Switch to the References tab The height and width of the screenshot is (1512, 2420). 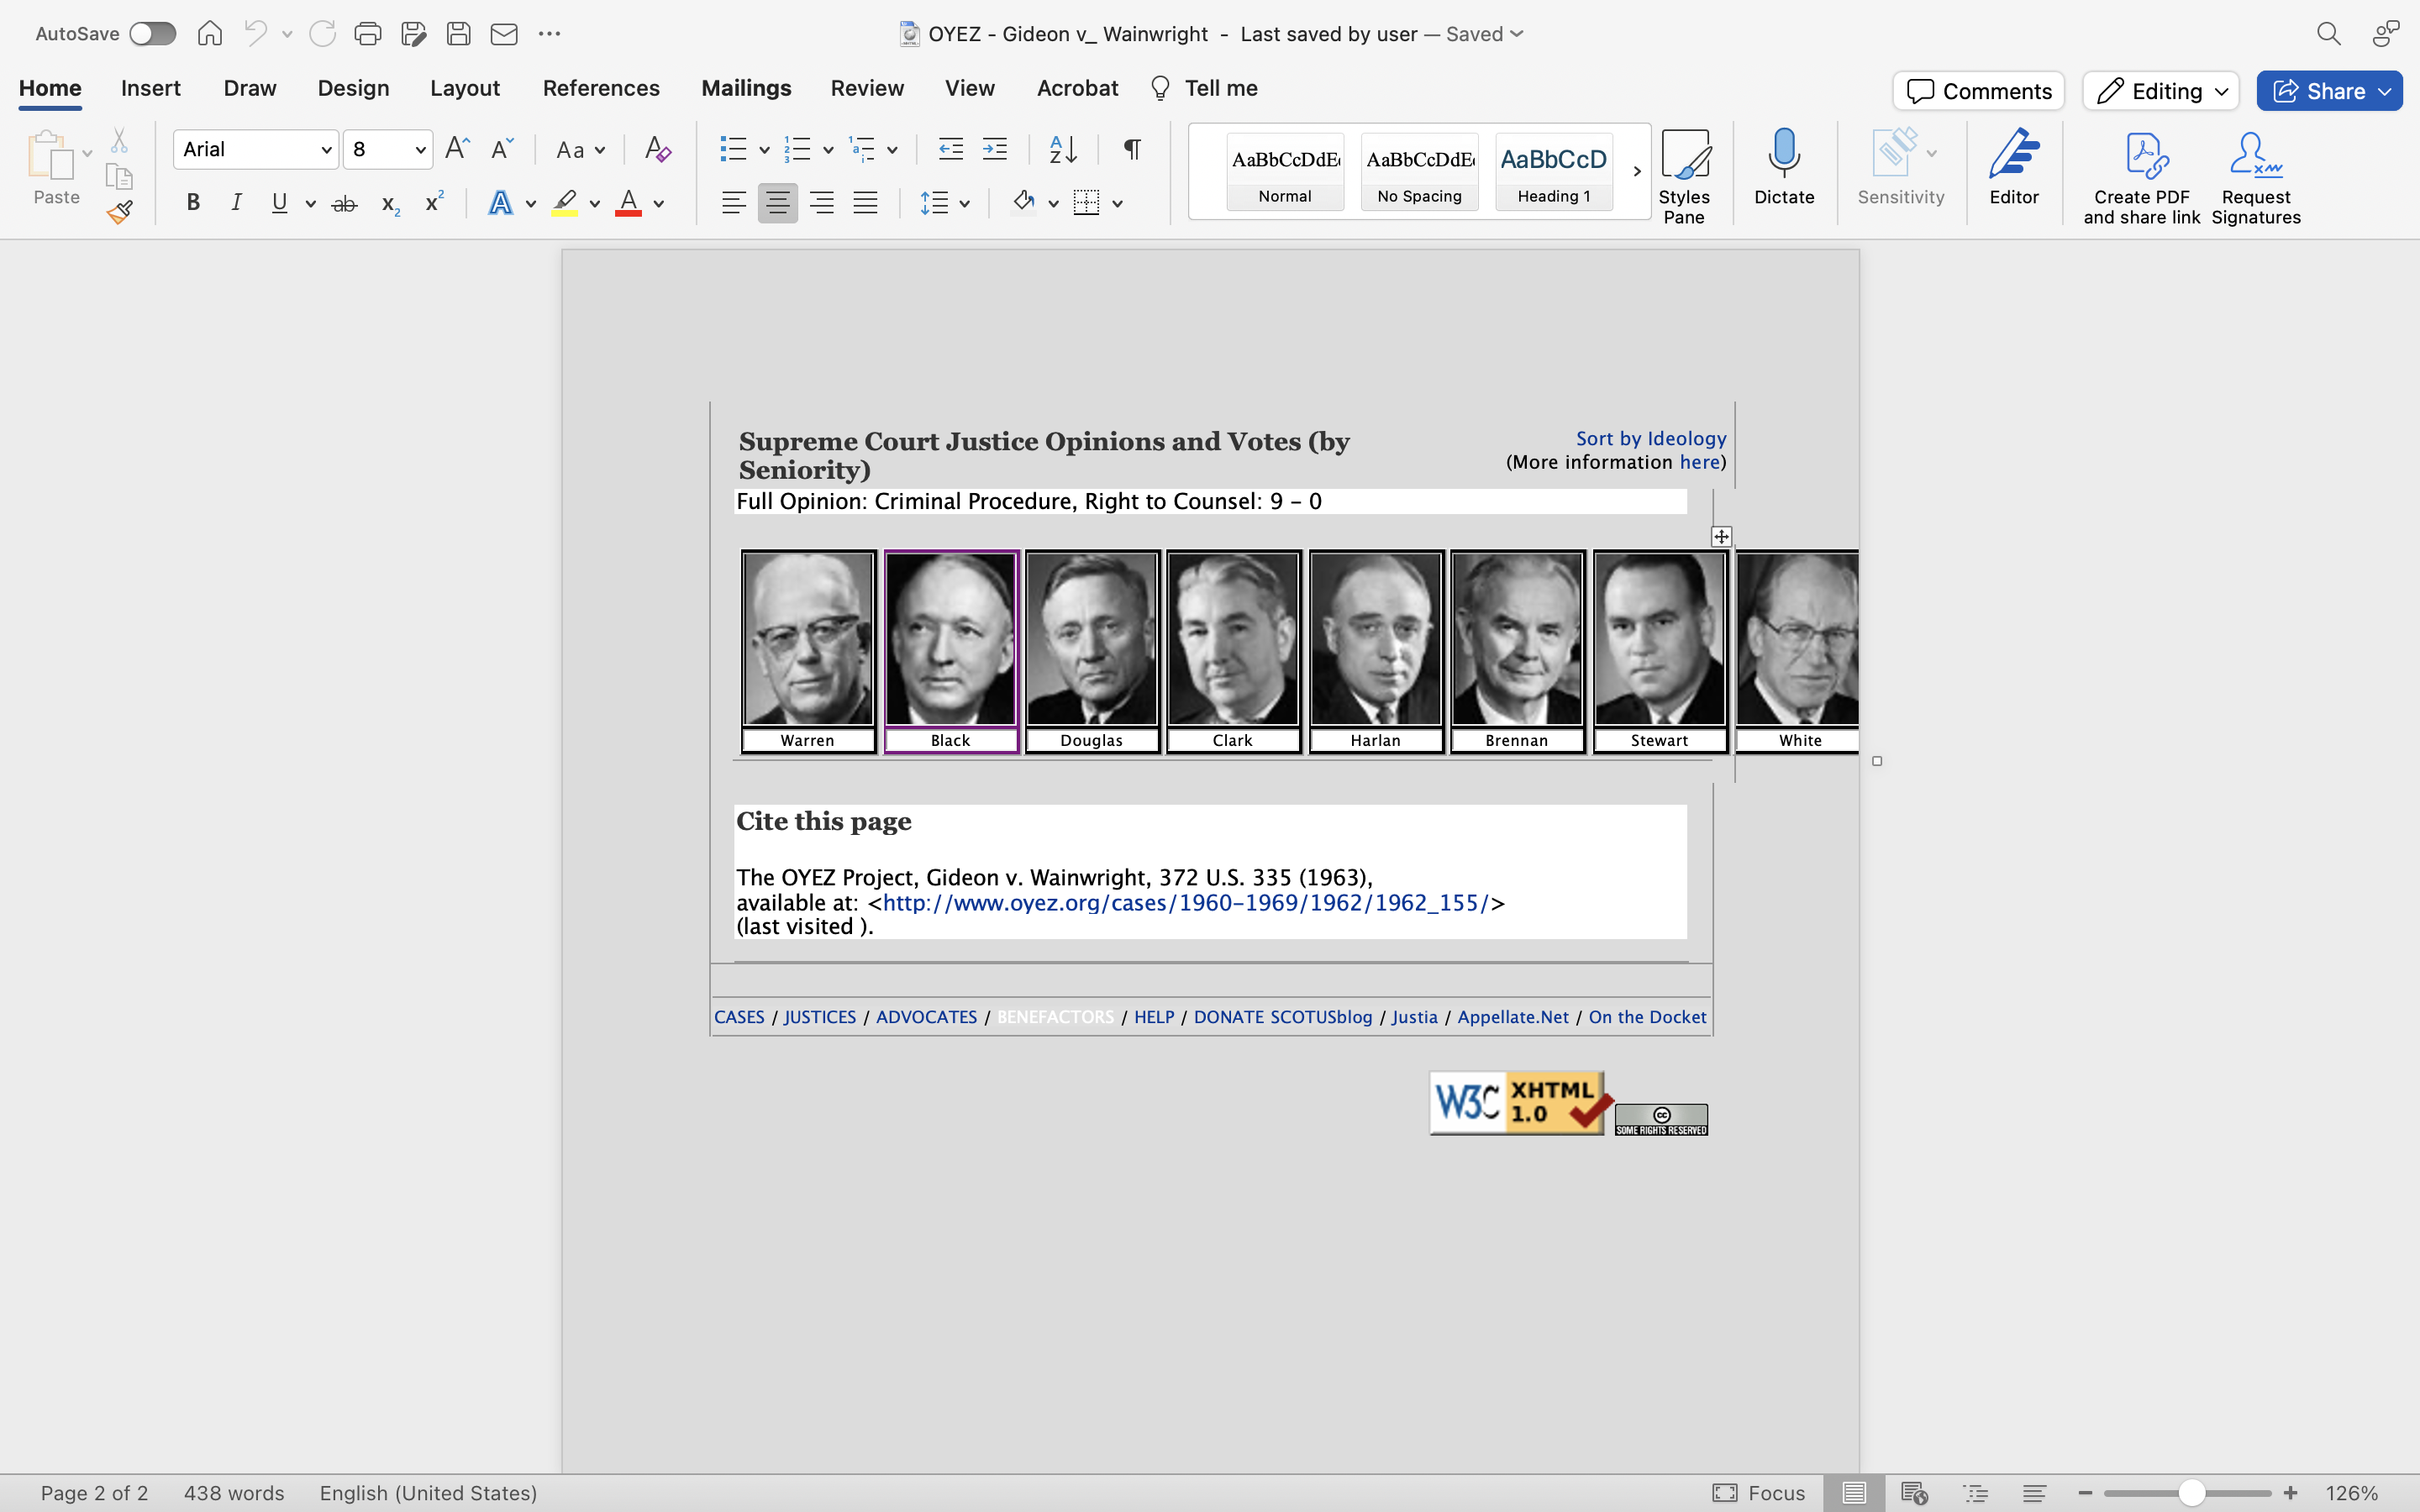coord(601,88)
